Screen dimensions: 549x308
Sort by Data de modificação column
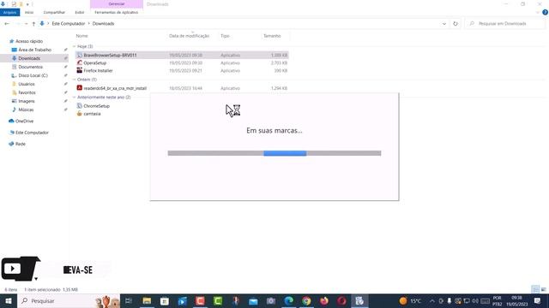coord(189,36)
